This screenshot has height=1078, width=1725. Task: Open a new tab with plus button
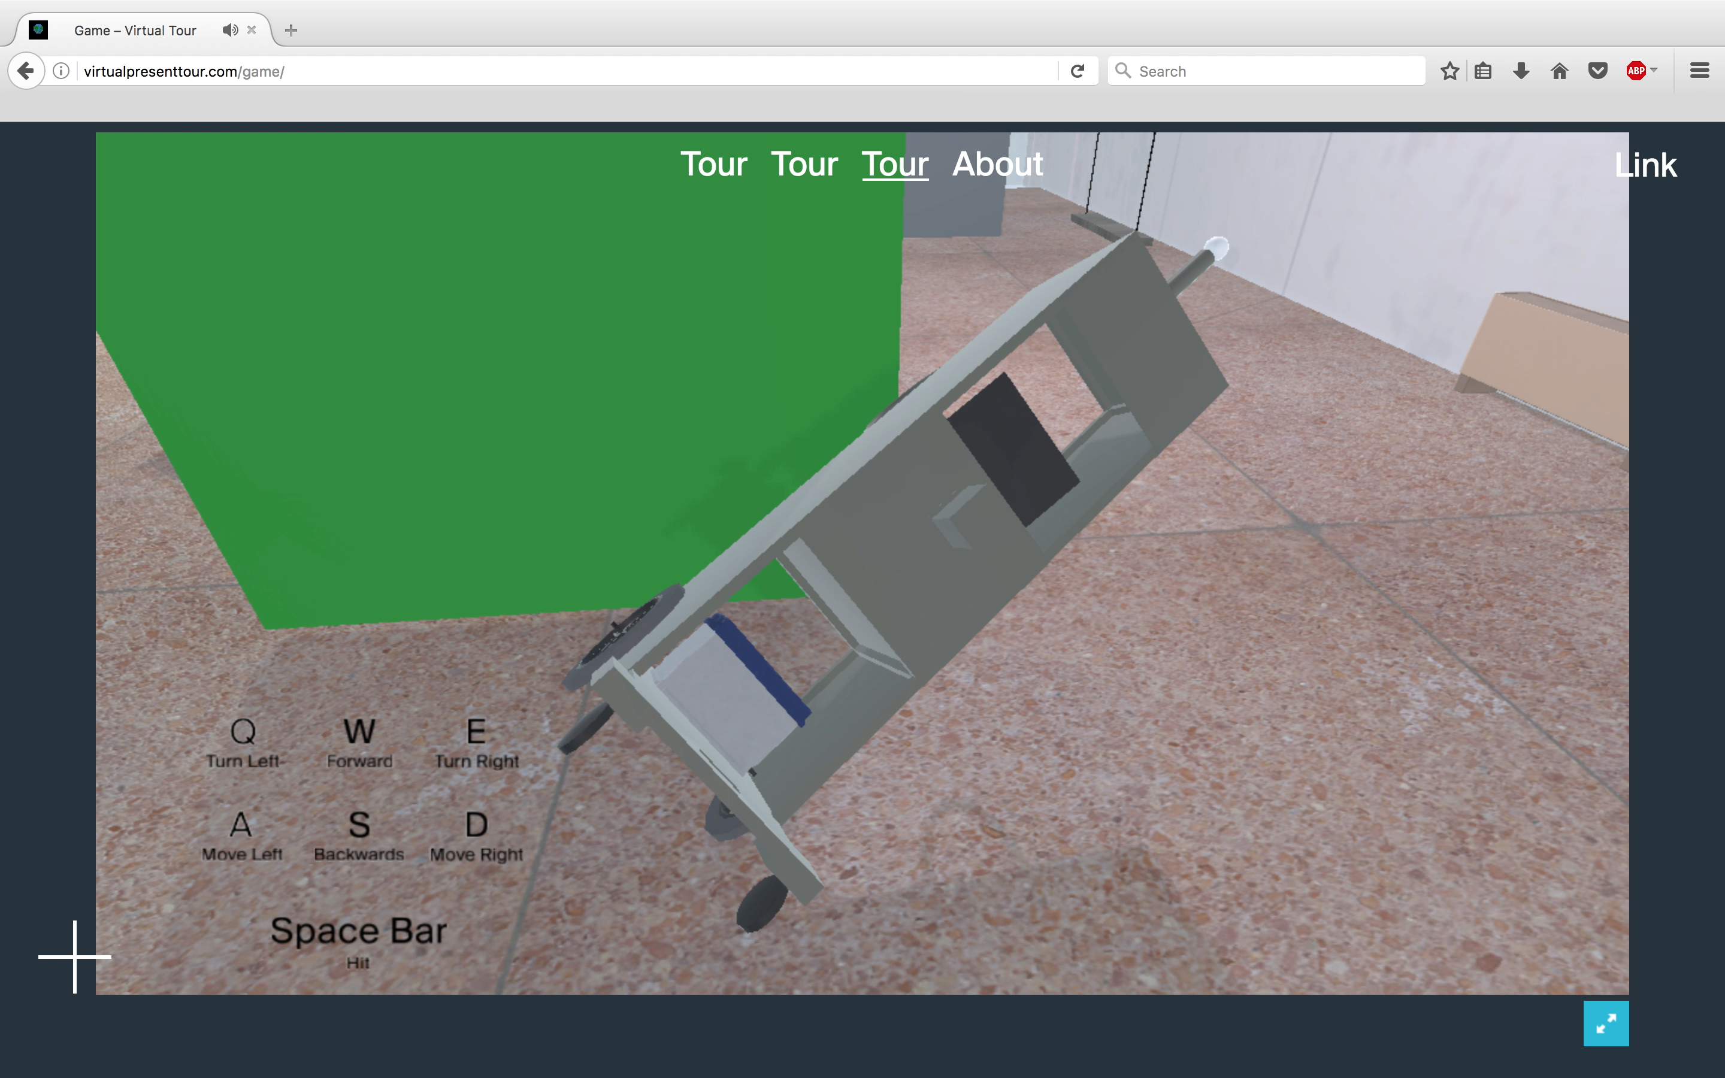point(291,30)
